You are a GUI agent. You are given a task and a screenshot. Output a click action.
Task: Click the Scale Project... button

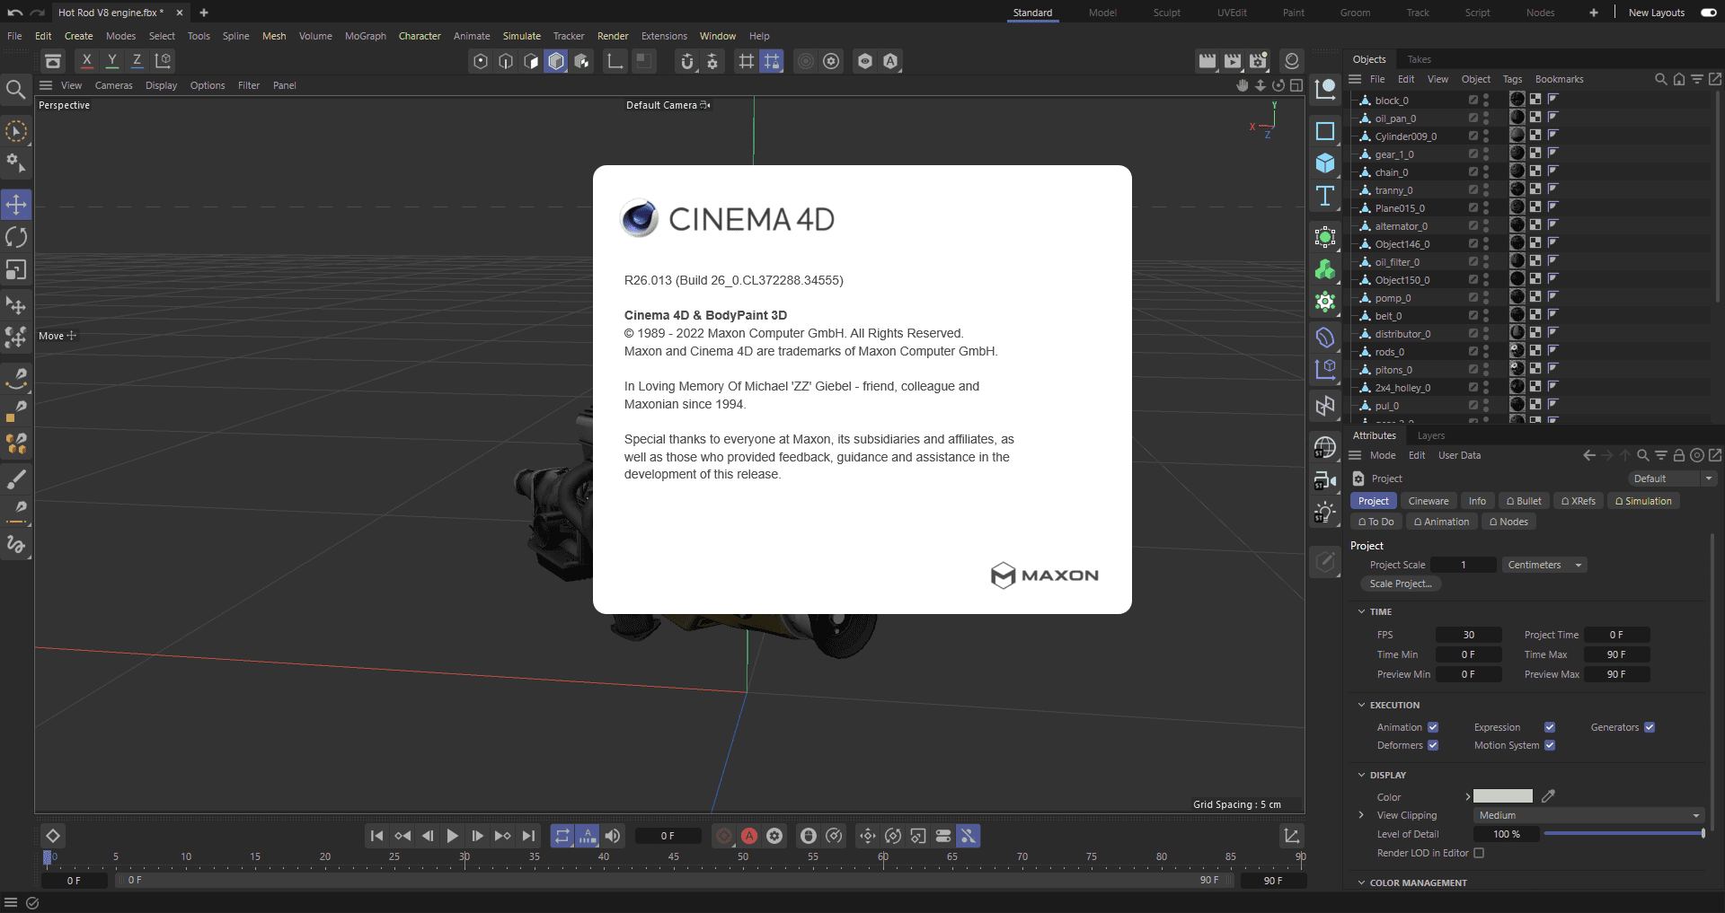click(1400, 584)
